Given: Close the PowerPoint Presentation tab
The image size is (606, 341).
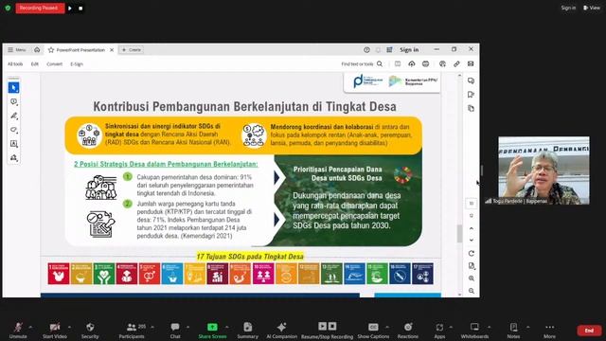Looking at the screenshot, I should click(x=112, y=50).
